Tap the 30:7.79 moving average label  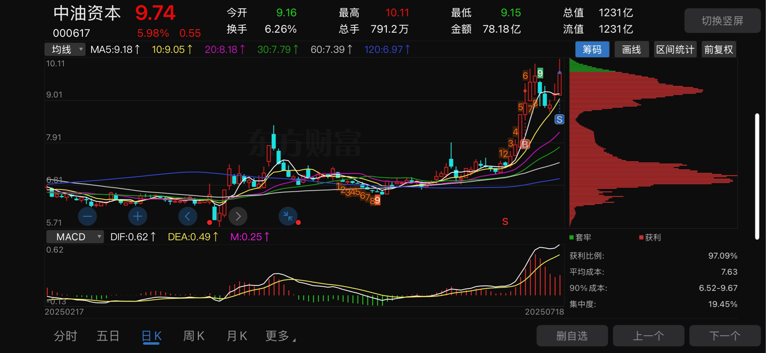click(x=278, y=50)
